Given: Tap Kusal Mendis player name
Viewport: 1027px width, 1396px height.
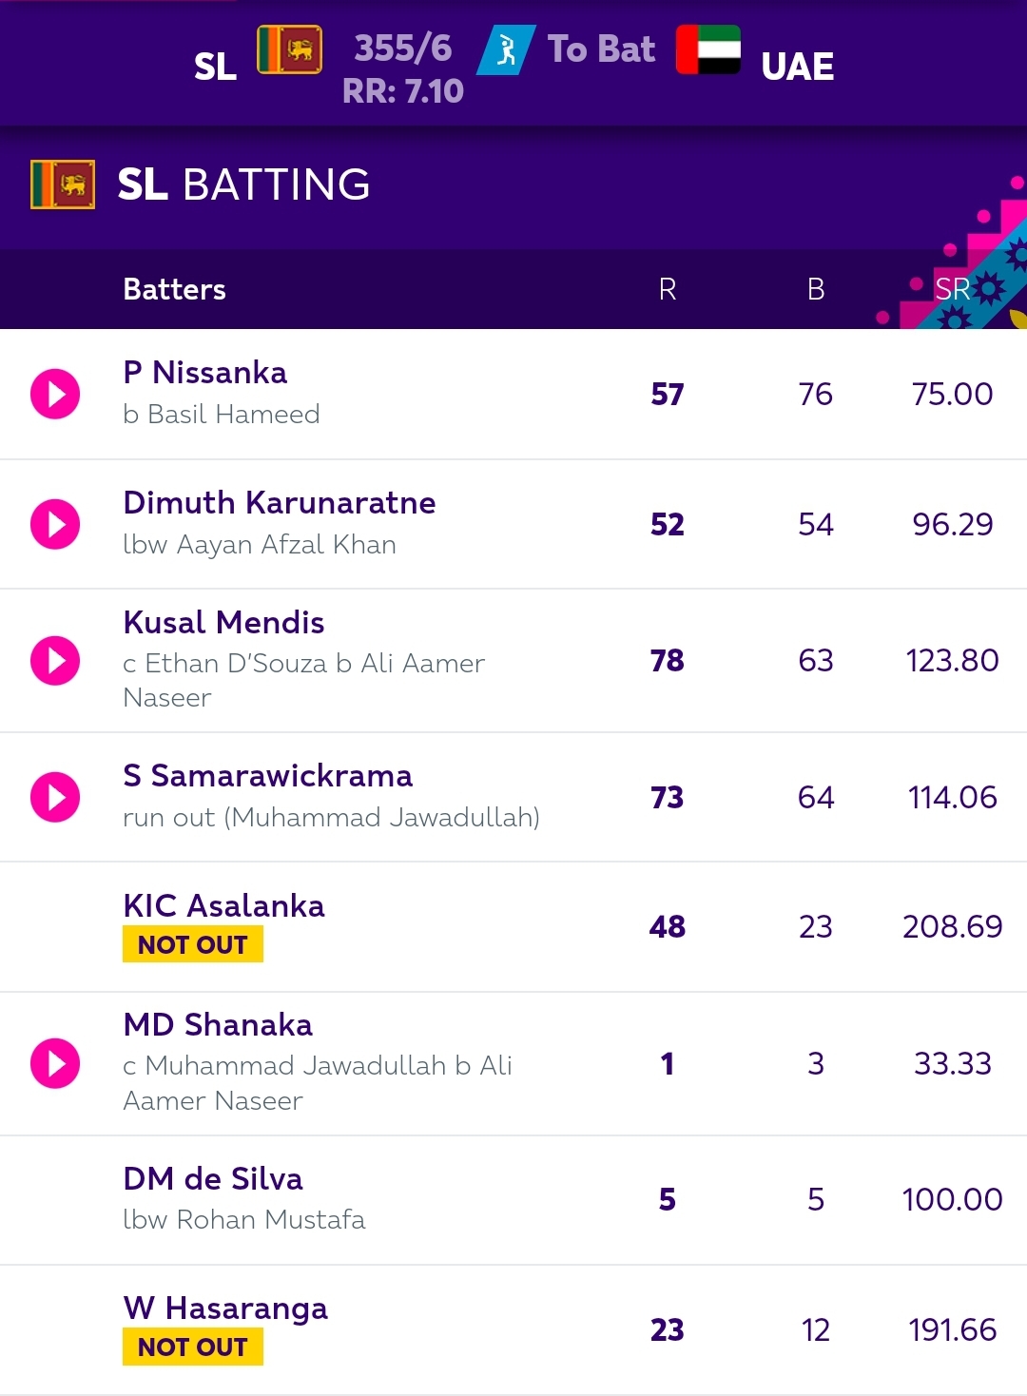Looking at the screenshot, I should pos(223,622).
